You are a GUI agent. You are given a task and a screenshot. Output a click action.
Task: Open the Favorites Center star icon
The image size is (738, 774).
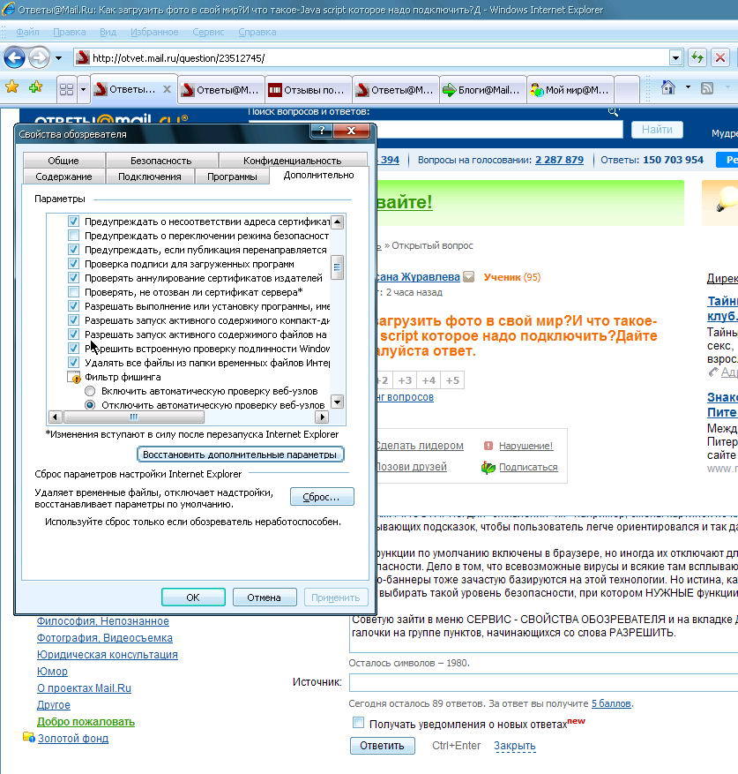pos(11,87)
